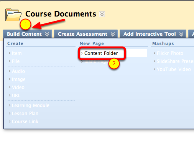Viewport: 194px width, 162px height.
Task: Open the Course Documents title chevron menu
Action: click(x=102, y=14)
